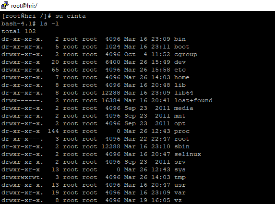The width and height of the screenshot is (275, 204).
Task: Click size 16384 in lost+found row
Action: [x=111, y=100]
